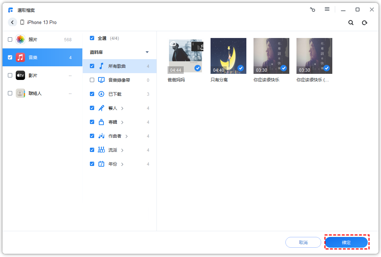
Task: Expand the 藝人 chevron
Action: (x=122, y=108)
